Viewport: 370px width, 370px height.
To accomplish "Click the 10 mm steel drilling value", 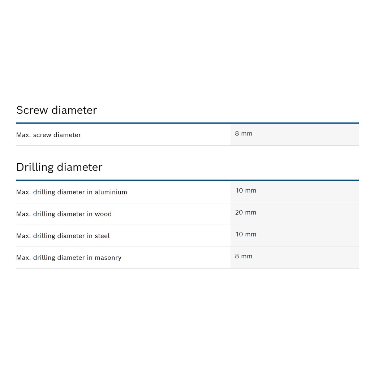I will (x=246, y=234).
